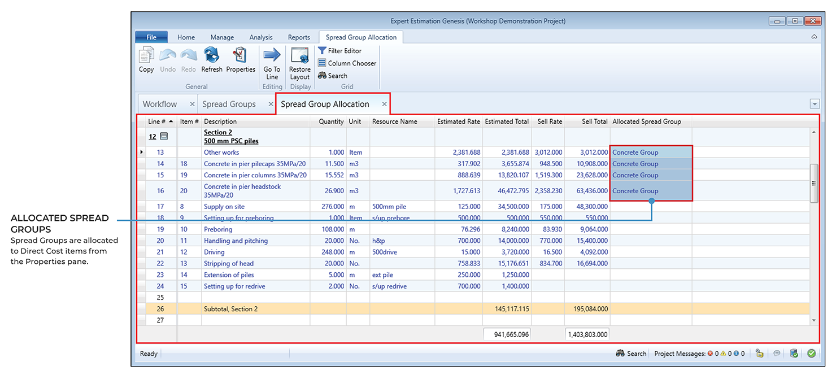
Task: Open the document tabs dropdown arrow
Action: click(814, 104)
